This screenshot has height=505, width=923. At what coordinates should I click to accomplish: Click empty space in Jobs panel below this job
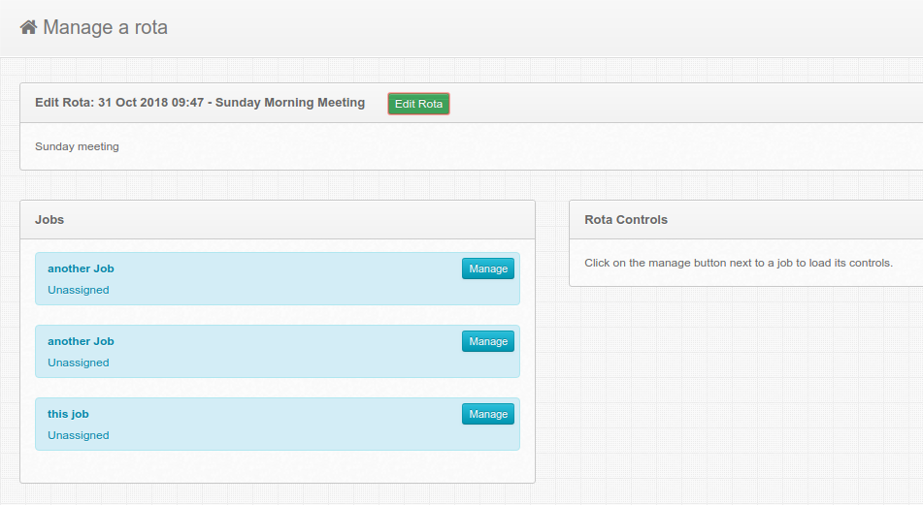click(278, 467)
